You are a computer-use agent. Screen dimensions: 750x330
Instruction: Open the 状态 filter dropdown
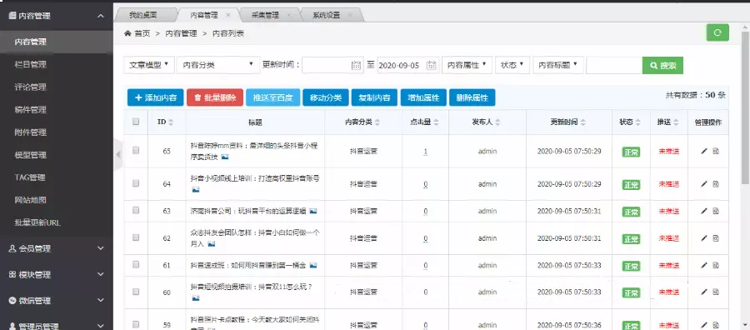click(512, 65)
